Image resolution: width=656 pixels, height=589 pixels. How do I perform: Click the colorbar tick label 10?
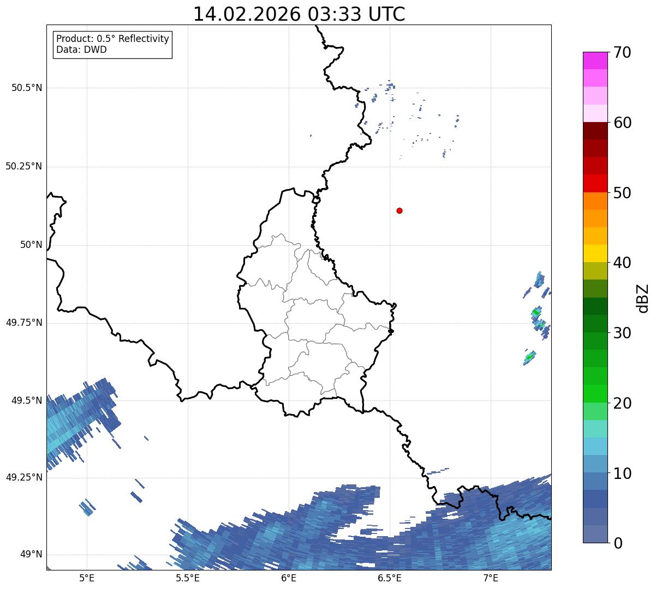pyautogui.click(x=622, y=473)
